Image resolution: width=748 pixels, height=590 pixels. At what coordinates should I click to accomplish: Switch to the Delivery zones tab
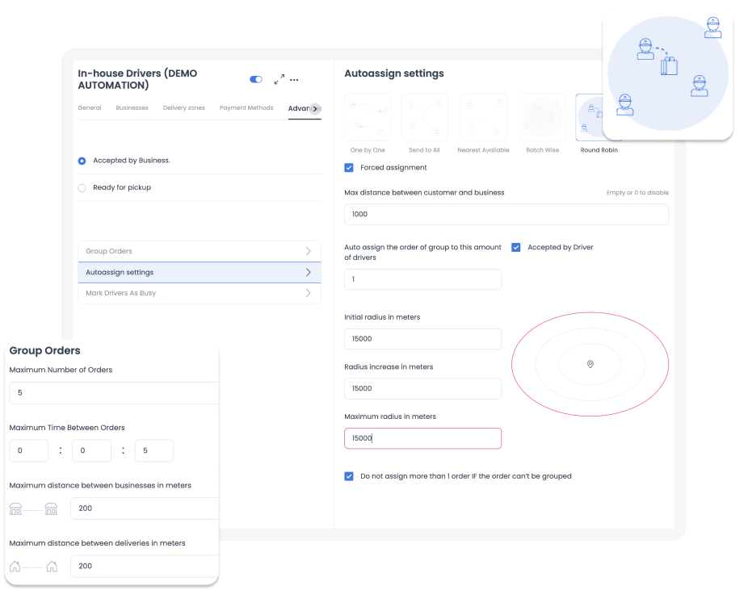pos(184,108)
